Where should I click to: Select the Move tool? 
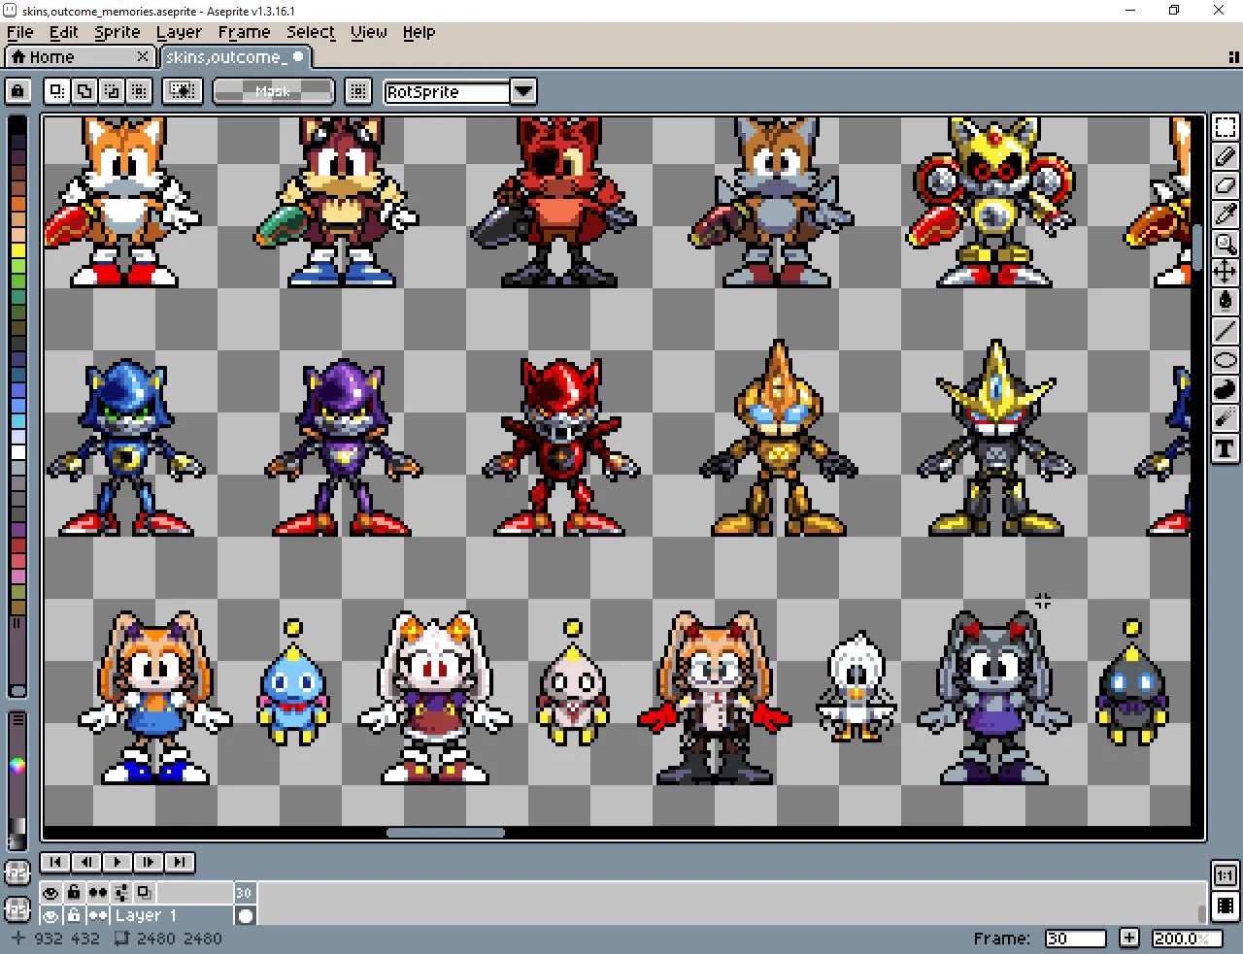point(1226,273)
